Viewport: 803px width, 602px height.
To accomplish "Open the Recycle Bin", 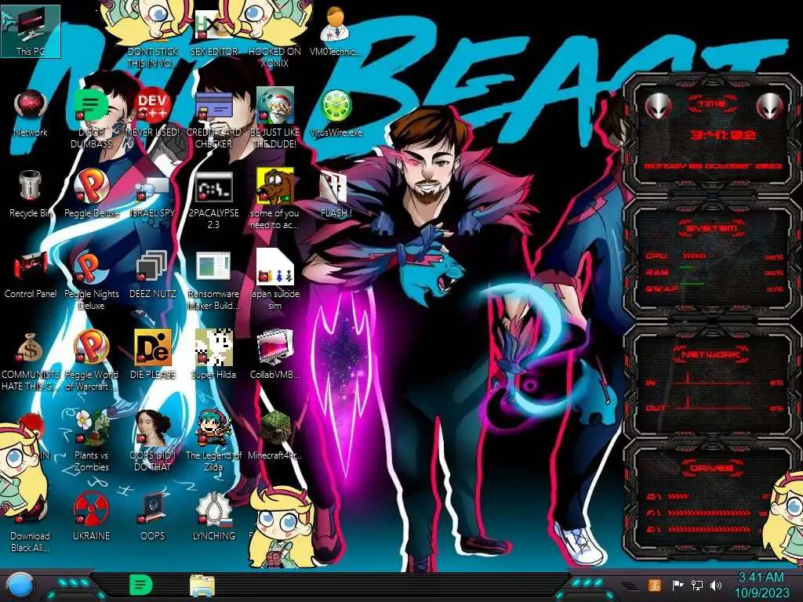I will (x=31, y=194).
